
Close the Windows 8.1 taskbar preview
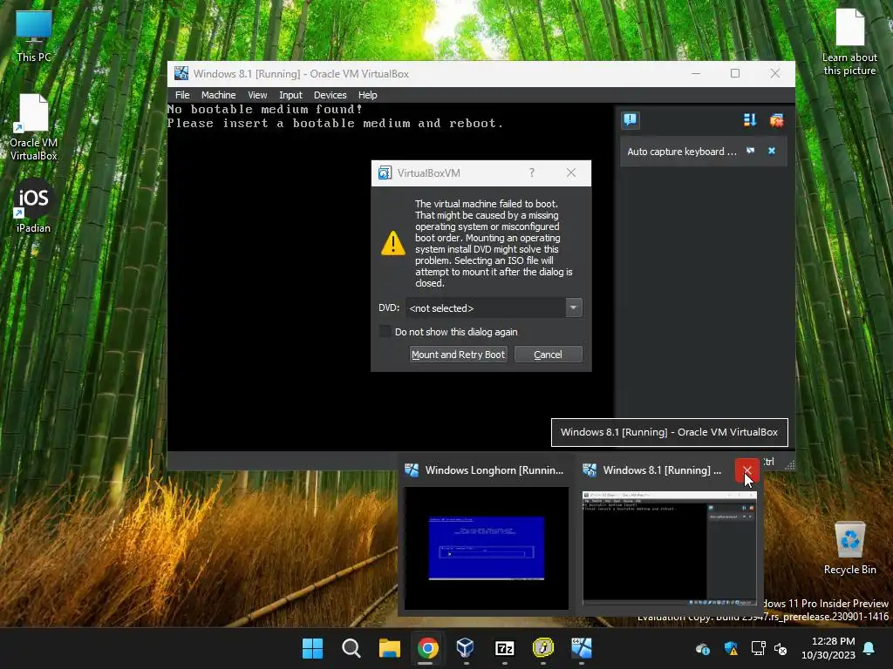pyautogui.click(x=747, y=470)
